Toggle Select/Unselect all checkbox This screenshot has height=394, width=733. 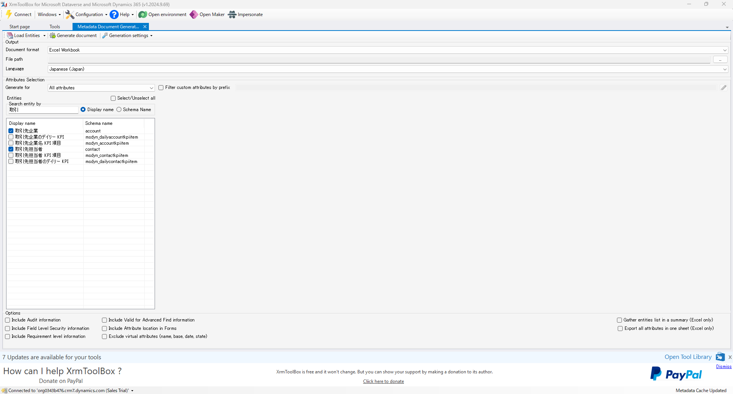tap(113, 98)
